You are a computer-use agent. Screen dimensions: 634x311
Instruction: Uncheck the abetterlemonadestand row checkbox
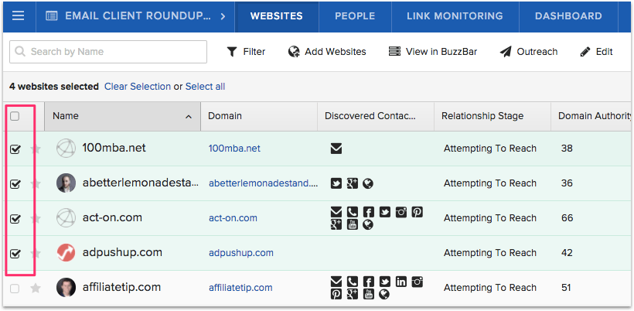pos(15,184)
